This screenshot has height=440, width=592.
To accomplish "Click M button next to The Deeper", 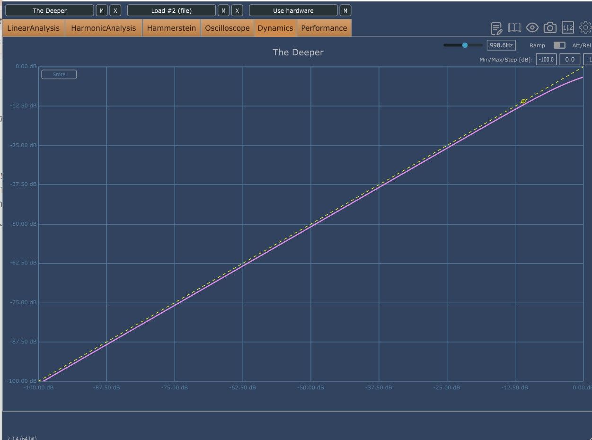I will click(102, 10).
